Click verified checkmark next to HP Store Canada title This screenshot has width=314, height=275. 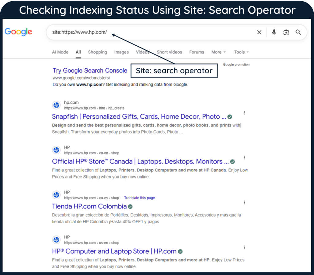232,162
